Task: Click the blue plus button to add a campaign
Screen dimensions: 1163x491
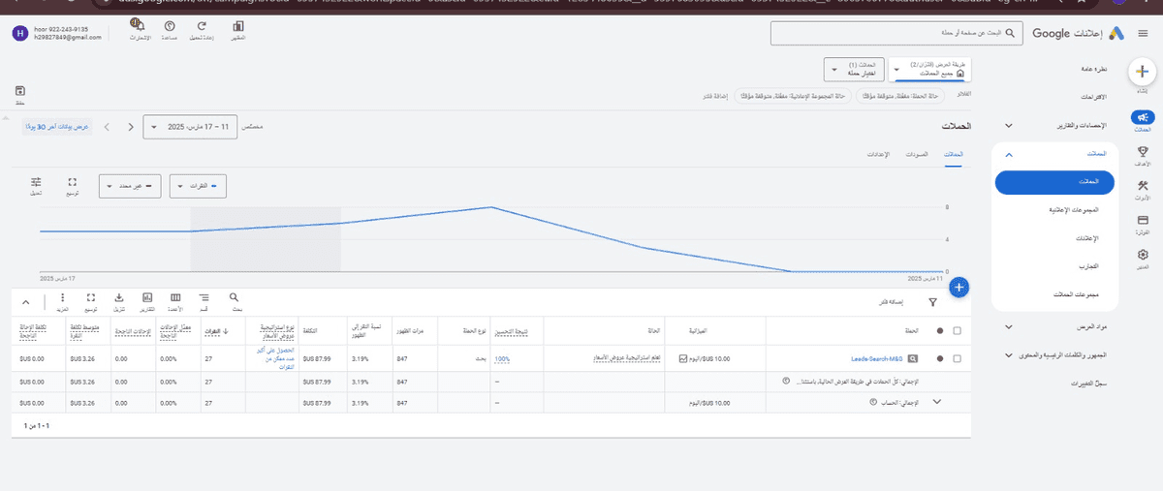Action: coord(959,287)
